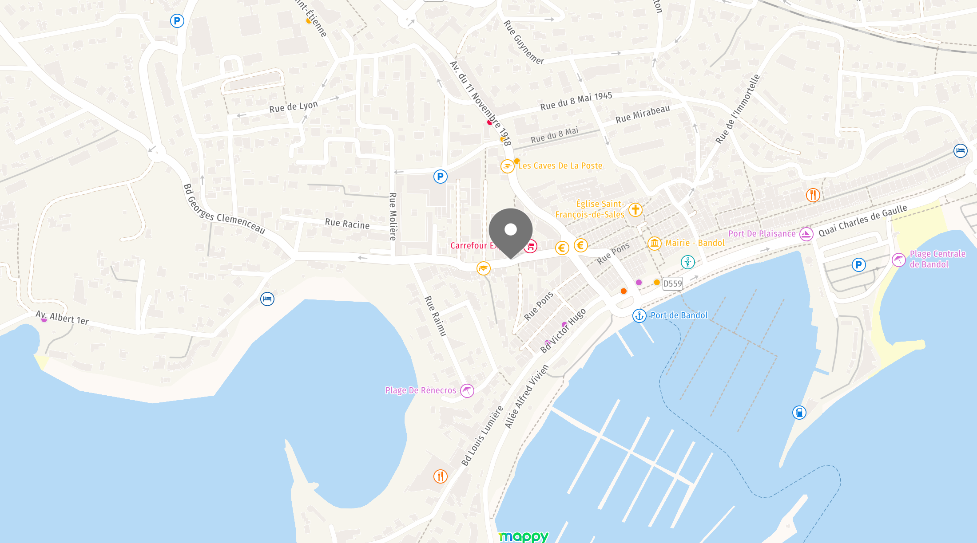Open the Les Caves De La Poste icon

507,166
